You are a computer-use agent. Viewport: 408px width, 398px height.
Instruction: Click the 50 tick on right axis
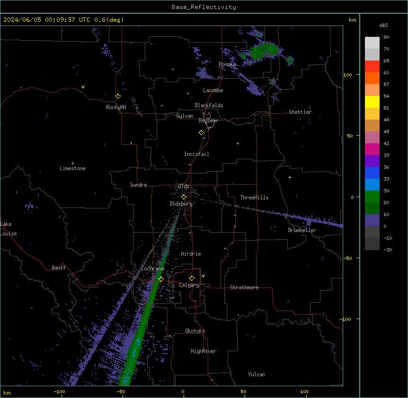pos(350,136)
